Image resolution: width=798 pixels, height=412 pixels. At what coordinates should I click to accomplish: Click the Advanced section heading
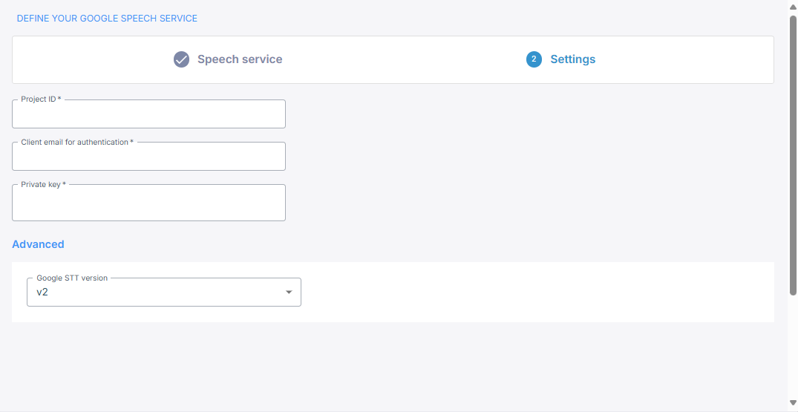[38, 244]
